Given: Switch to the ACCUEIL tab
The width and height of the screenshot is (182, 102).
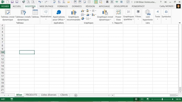Looking at the screenshot, I should coord(17,6).
